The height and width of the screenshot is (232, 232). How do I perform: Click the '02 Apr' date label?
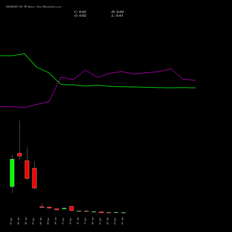click(x=19, y=221)
